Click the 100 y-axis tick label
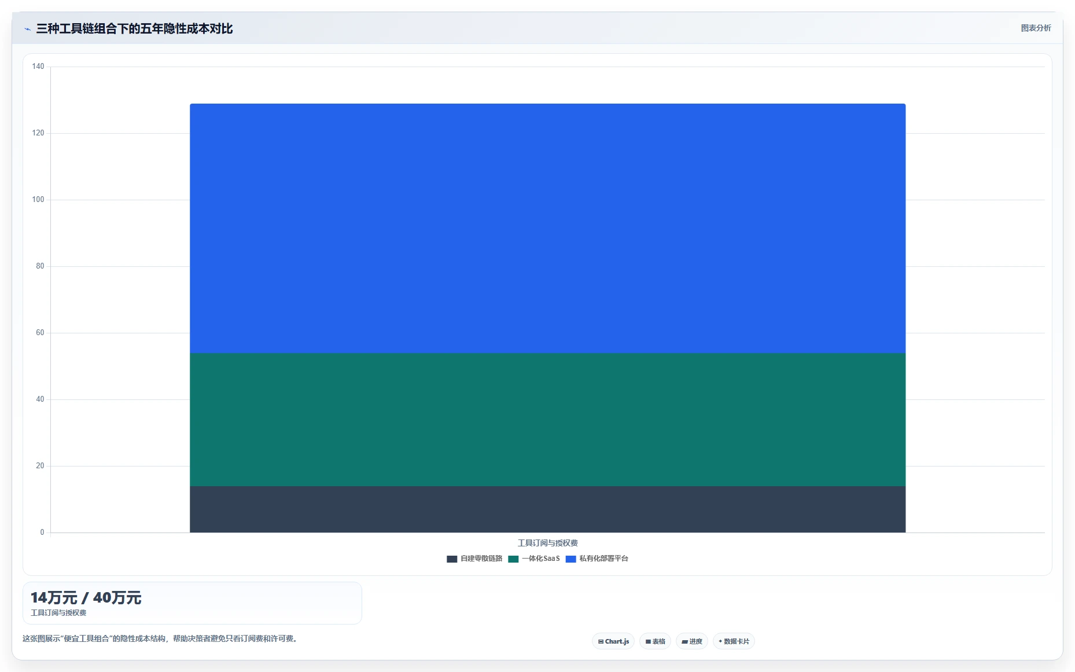1075x672 pixels. coord(38,200)
